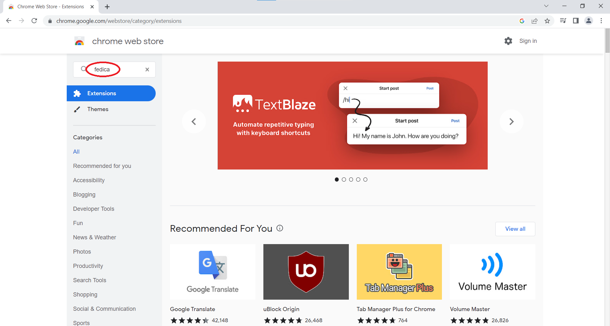Screen dimensions: 610x326
Task: Click the info icon beside Recommended For You
Action: pyautogui.click(x=280, y=228)
